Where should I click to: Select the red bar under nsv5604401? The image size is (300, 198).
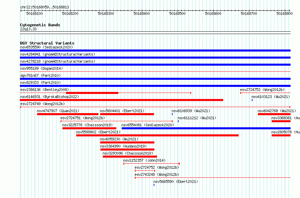click(127, 114)
